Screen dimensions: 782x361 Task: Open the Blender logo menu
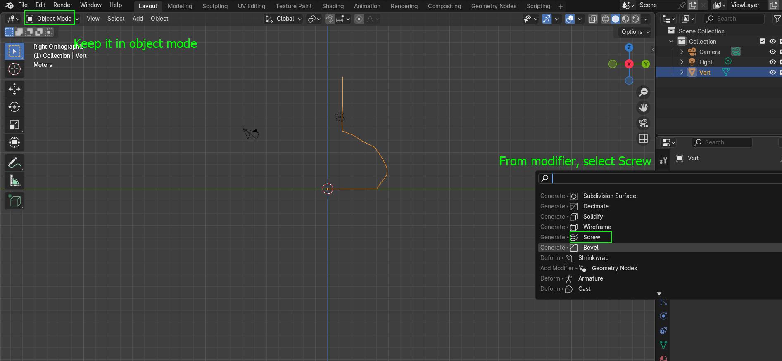[x=9, y=5]
